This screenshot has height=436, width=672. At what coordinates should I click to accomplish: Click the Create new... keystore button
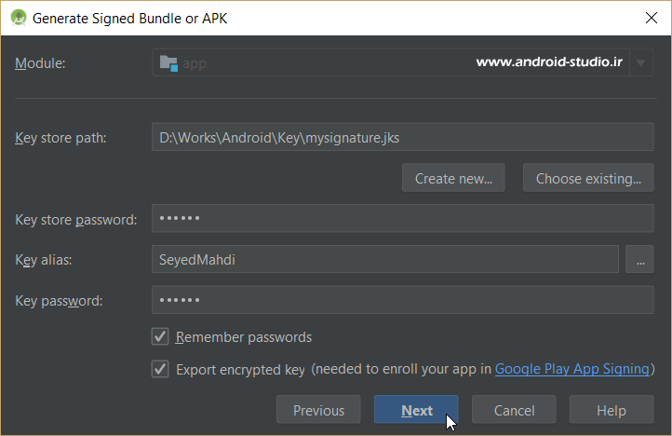[x=453, y=178]
